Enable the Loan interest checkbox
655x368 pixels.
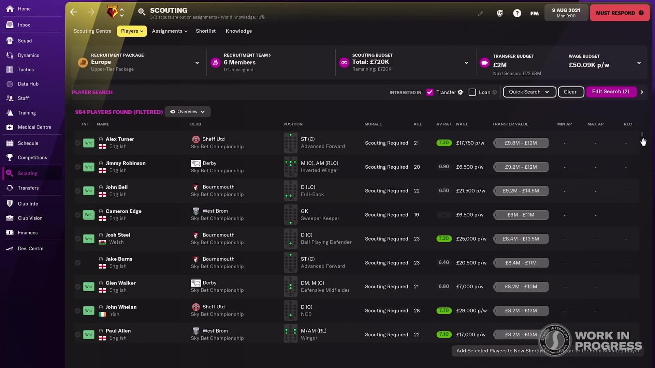pyautogui.click(x=472, y=92)
